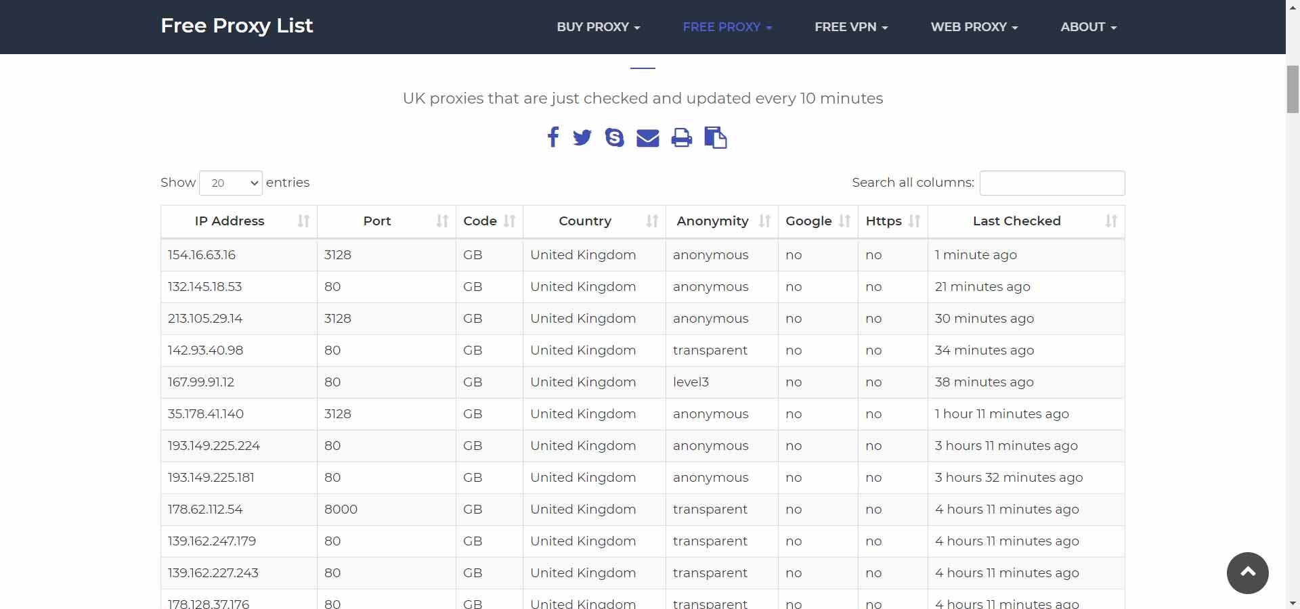The width and height of the screenshot is (1300, 609).
Task: Open the Web Proxy menu
Action: 974,27
